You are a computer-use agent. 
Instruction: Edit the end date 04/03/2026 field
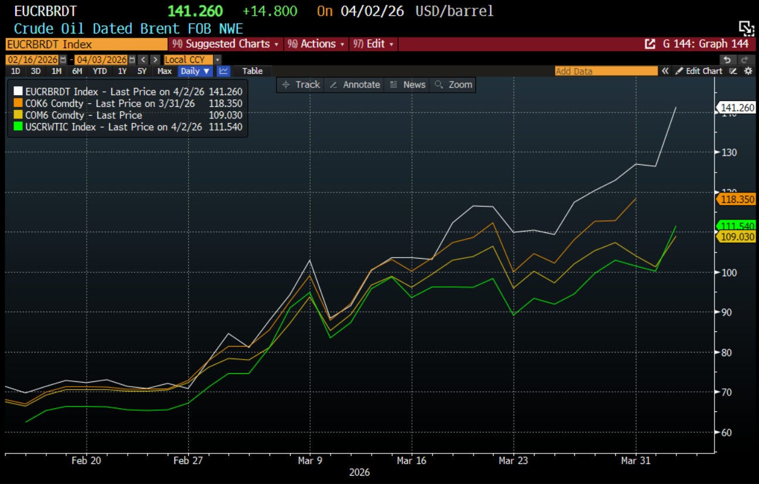101,59
